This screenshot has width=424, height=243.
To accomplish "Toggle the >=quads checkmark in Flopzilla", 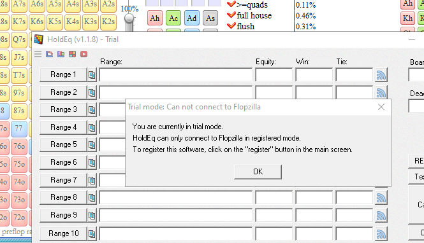I will pos(231,4).
